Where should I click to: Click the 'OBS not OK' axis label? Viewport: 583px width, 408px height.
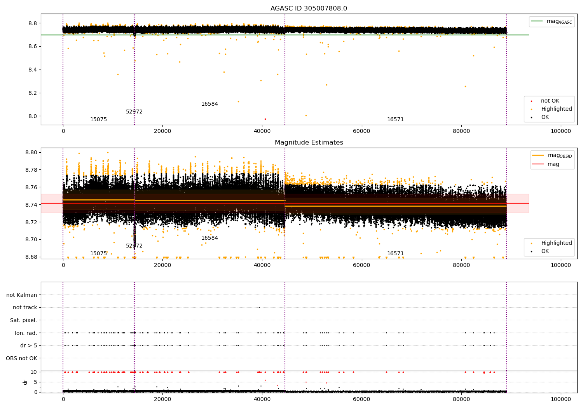21,358
